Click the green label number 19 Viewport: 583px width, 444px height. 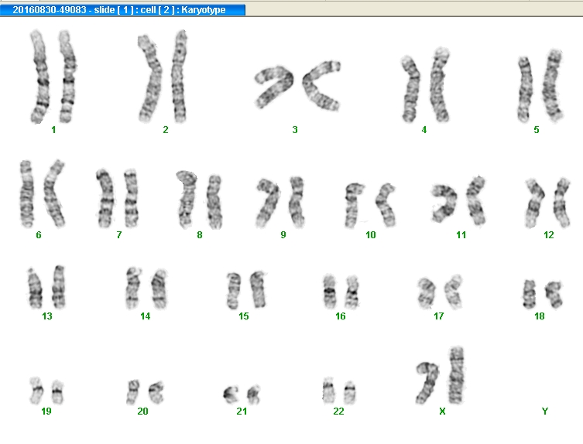46,412
